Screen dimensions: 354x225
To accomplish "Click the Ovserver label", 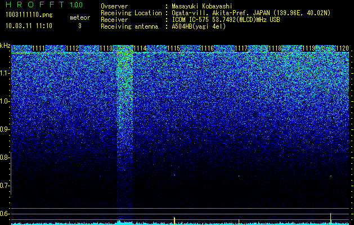I will point(114,6).
